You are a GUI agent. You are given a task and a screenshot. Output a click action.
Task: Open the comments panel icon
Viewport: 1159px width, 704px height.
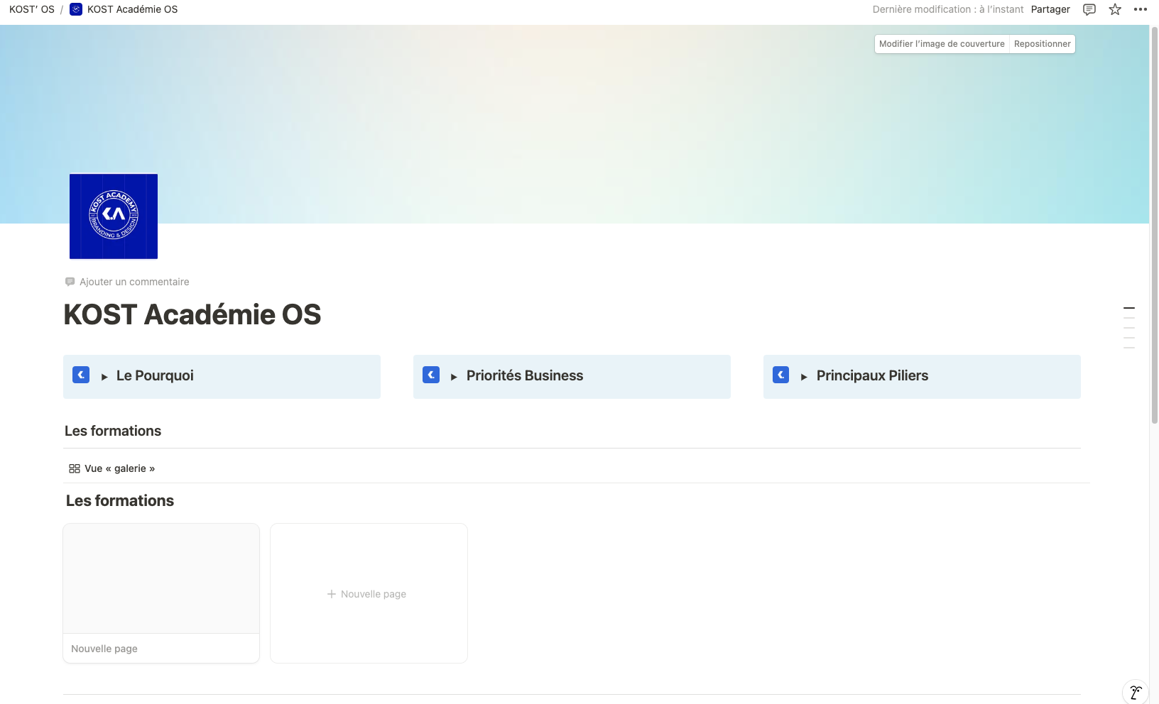coord(1089,9)
